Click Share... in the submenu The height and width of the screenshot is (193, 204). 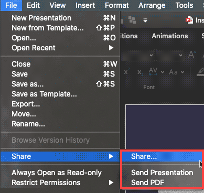click(162, 156)
